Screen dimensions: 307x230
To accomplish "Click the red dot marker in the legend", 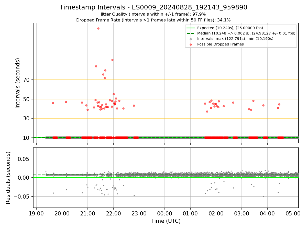I will coord(191,44).
